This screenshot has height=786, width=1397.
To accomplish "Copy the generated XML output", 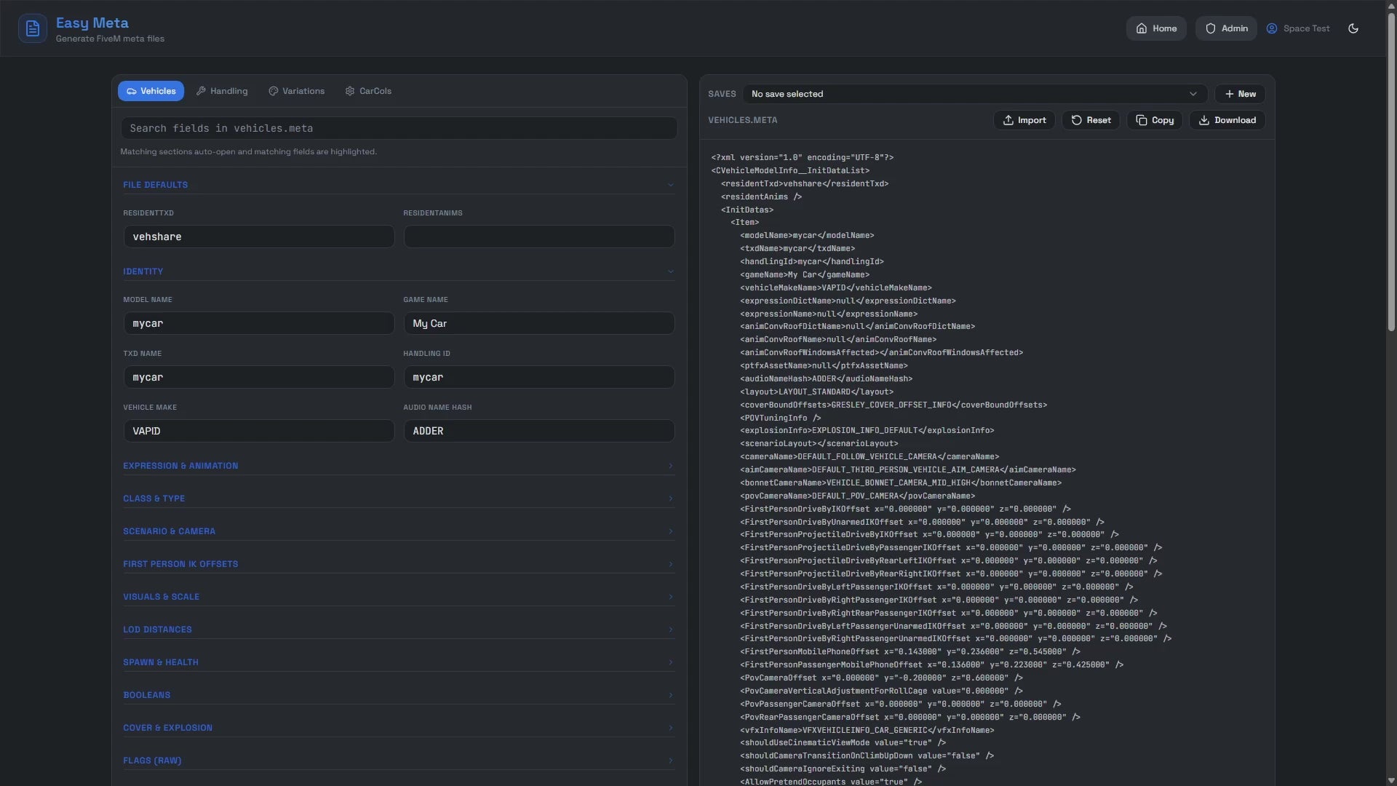I will [1155, 120].
